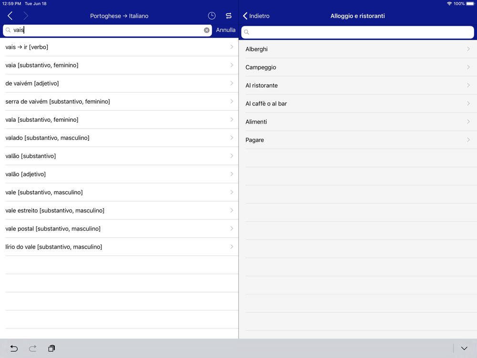This screenshot has height=358, width=477.
Task: Tap chevron on the 'lírio do vale' row
Action: 232,247
